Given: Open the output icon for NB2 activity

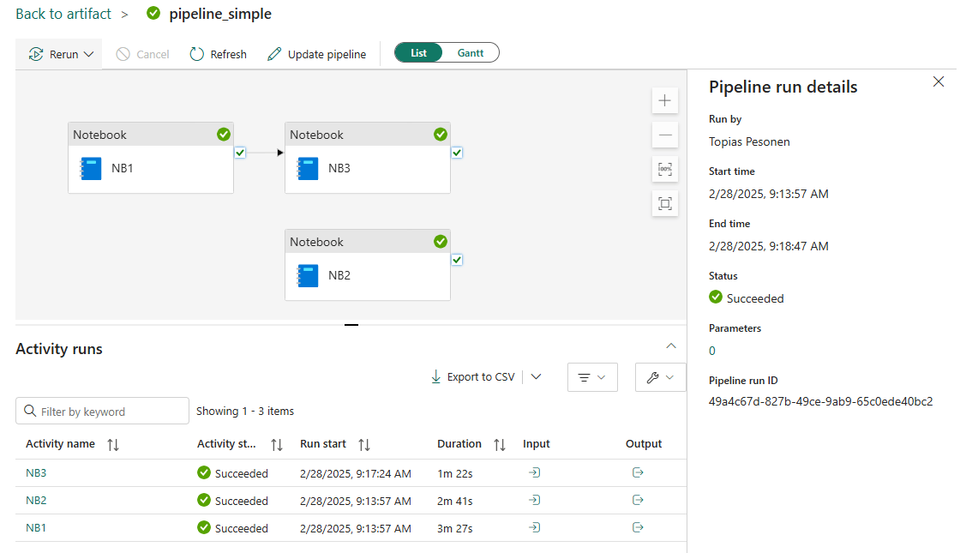Looking at the screenshot, I should [x=638, y=501].
